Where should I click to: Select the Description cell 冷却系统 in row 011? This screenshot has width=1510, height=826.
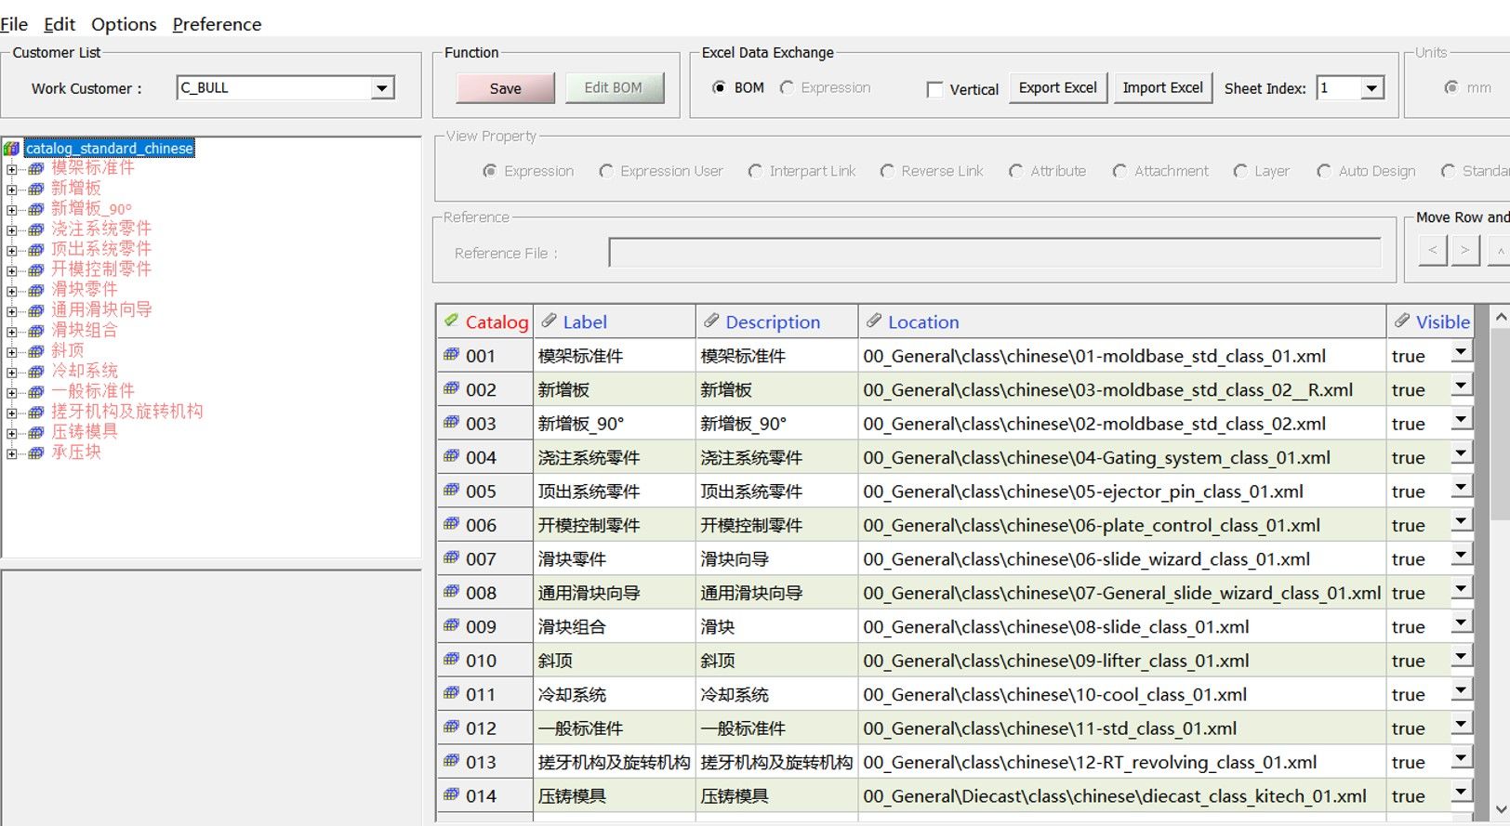(776, 694)
